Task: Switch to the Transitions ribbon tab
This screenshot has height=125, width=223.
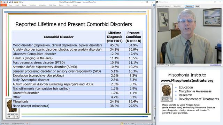Action: pos(33,5)
